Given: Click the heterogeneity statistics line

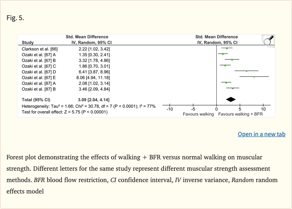Looking at the screenshot, I should click(88, 106).
